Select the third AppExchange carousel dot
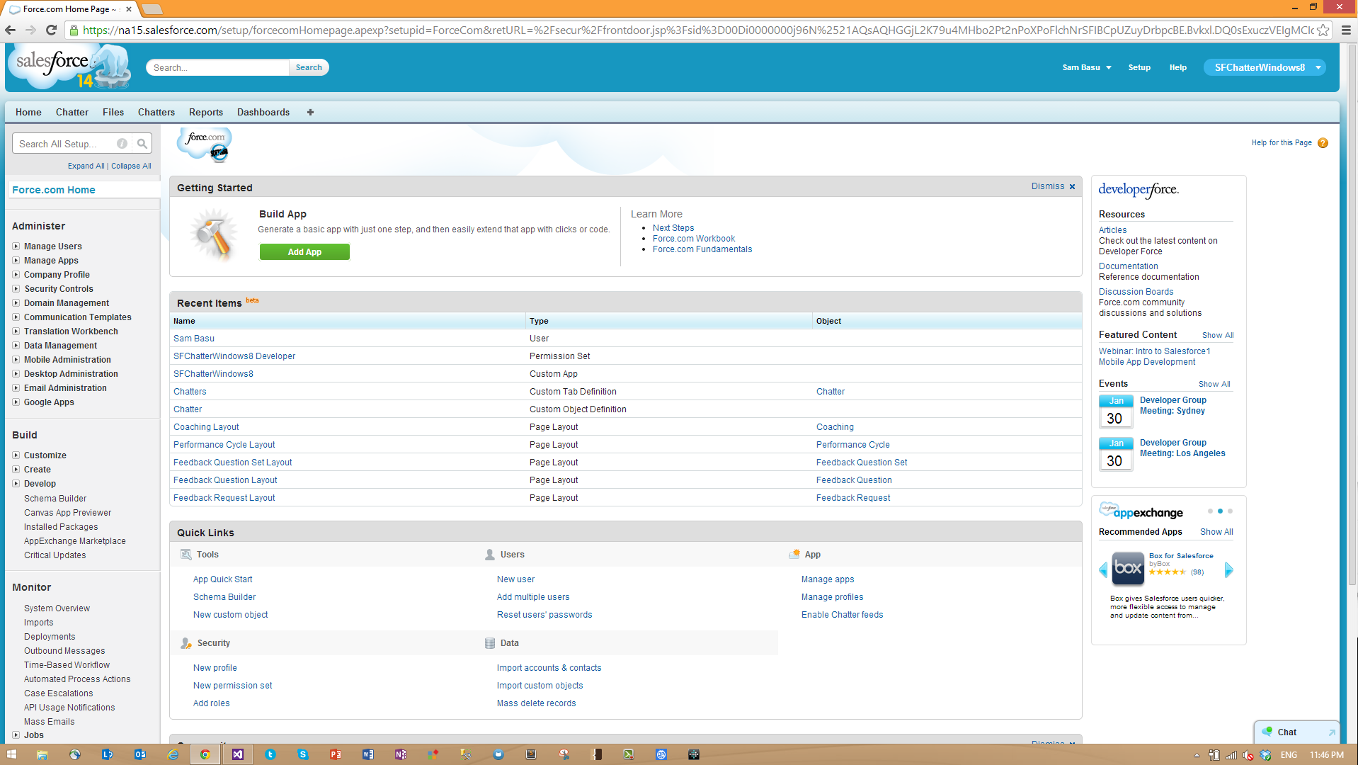The image size is (1358, 765). (x=1230, y=511)
